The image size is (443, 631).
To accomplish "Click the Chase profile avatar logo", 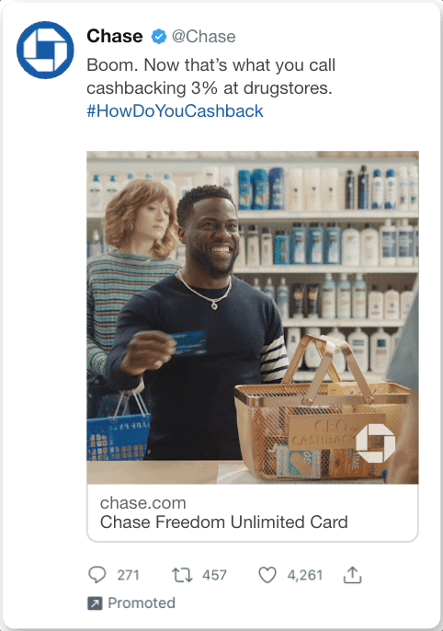I will point(45,50).
